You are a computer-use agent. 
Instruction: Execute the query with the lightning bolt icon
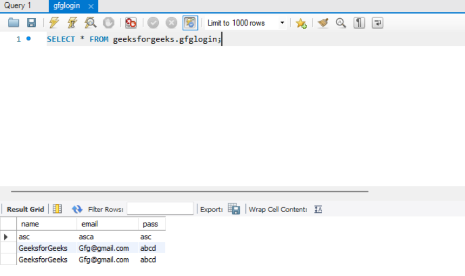pos(54,23)
